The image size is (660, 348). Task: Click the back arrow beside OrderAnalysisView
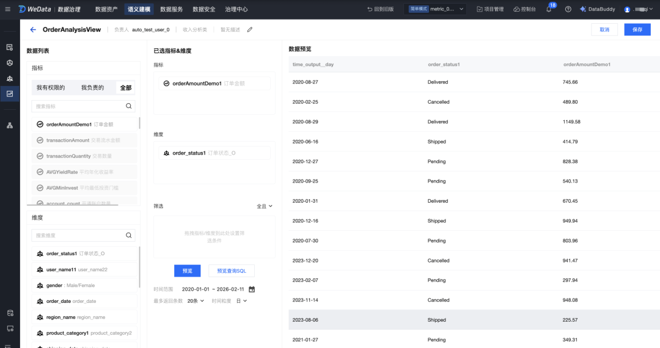[x=33, y=29]
